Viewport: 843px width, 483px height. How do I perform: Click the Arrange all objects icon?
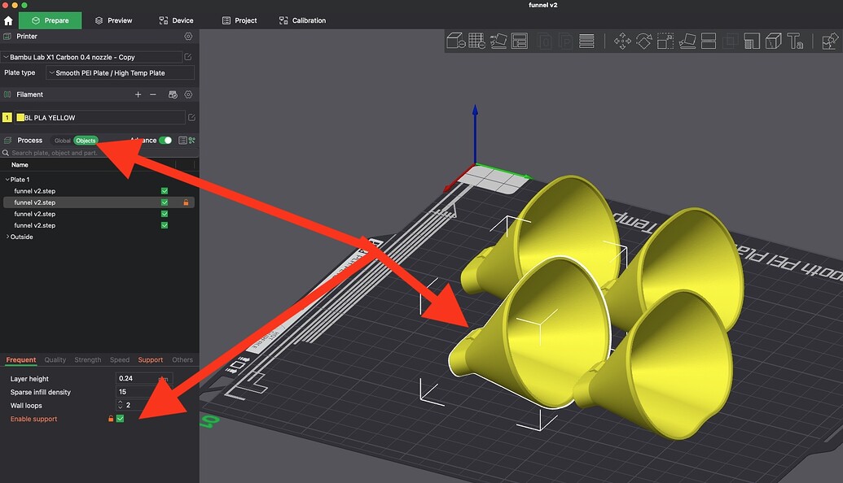click(x=520, y=41)
